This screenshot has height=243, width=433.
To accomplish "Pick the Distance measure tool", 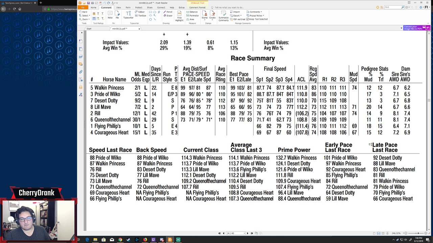I will tap(192, 12).
